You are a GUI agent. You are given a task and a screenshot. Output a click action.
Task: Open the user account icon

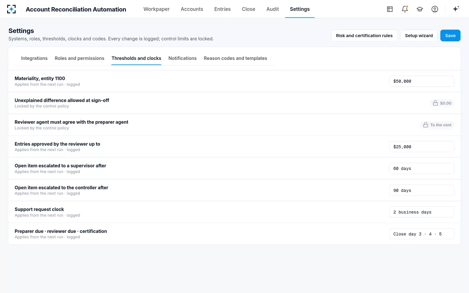coord(435,9)
